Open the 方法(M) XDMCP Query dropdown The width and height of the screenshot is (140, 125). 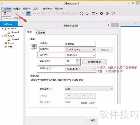(80, 49)
